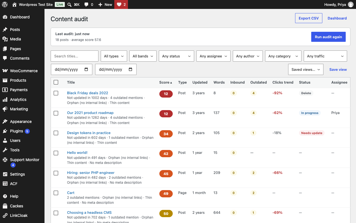Image resolution: width=356 pixels, height=223 pixels.
Task: Click the Cackes bag icon
Action: tap(5, 206)
